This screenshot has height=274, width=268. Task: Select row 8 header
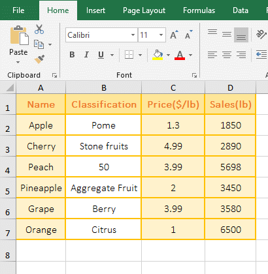tap(8, 251)
